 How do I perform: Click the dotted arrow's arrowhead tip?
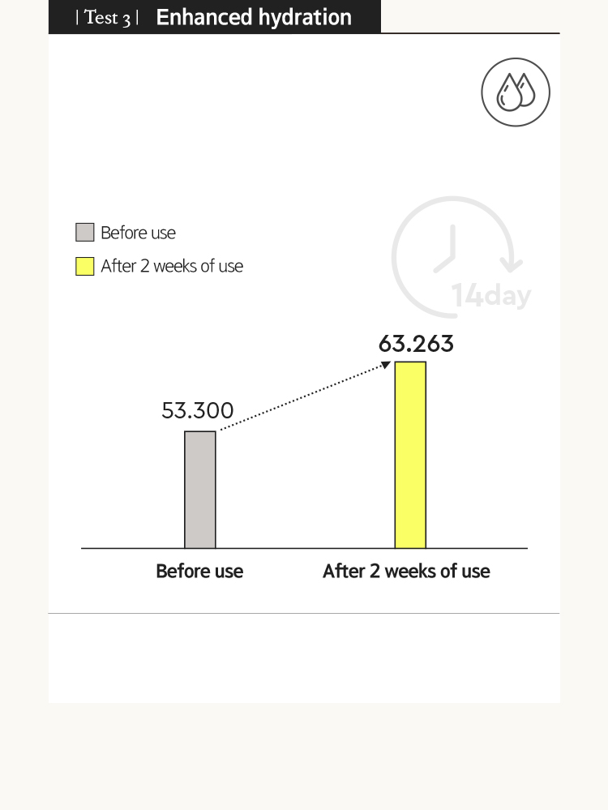387,365
